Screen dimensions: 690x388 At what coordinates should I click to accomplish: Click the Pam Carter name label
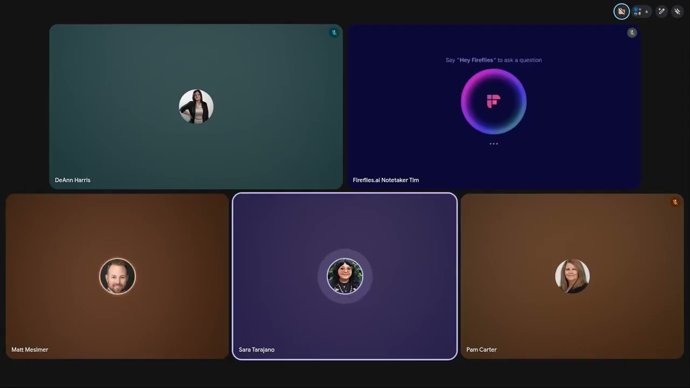481,350
